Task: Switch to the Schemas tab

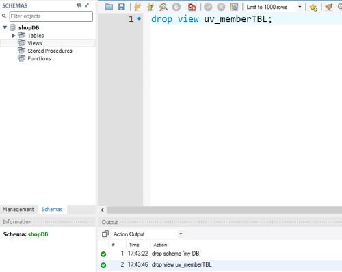Action: pyautogui.click(x=52, y=210)
